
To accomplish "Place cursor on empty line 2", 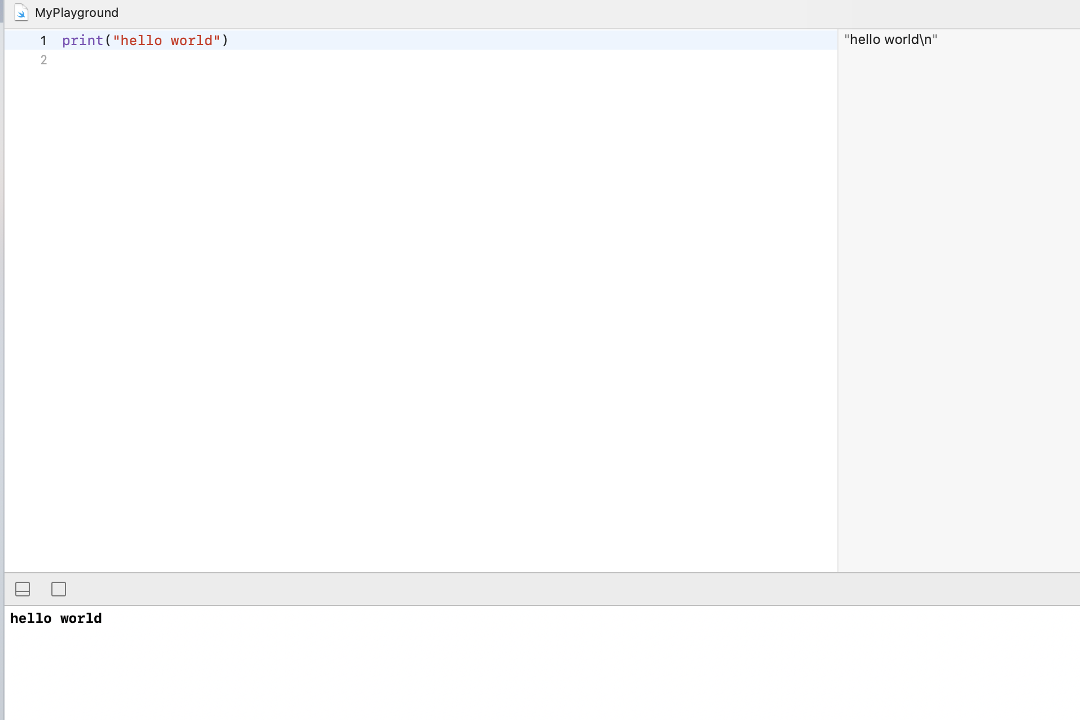I will (226, 60).
